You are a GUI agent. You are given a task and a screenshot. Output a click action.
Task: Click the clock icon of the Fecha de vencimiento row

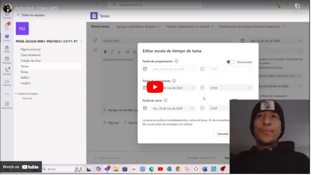202,87
